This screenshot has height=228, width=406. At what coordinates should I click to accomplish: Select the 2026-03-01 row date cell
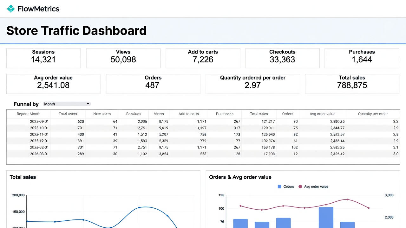point(39,154)
